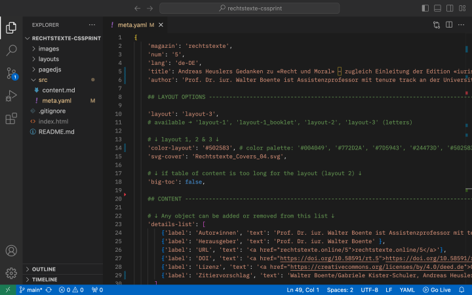Open content.md in the explorer
Image resolution: width=472 pixels, height=295 pixels.
[x=63, y=90]
